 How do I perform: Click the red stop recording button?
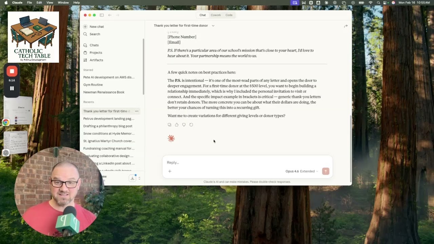[12, 71]
